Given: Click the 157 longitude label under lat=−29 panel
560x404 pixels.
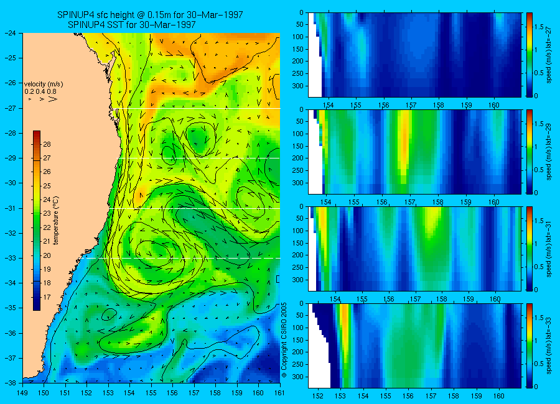Looking at the screenshot, I should 409,202.
